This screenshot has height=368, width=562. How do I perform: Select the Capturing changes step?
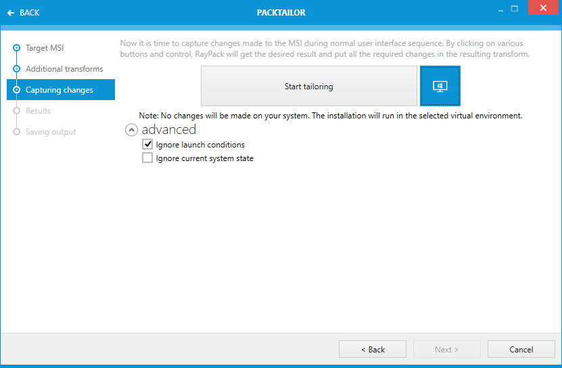[x=60, y=90]
